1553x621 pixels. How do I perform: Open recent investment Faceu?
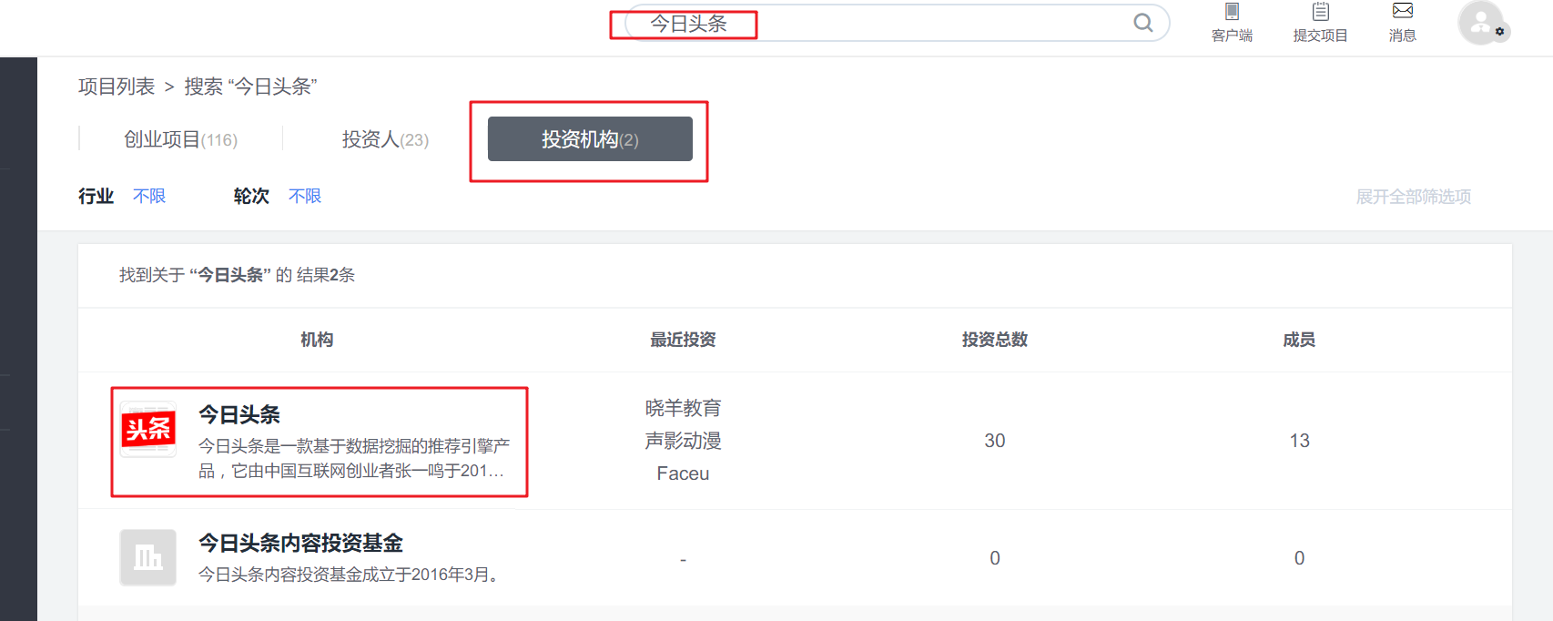point(683,473)
